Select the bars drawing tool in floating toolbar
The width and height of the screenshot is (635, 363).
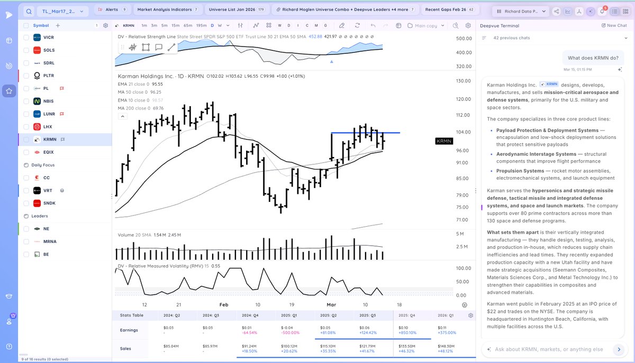(x=132, y=47)
